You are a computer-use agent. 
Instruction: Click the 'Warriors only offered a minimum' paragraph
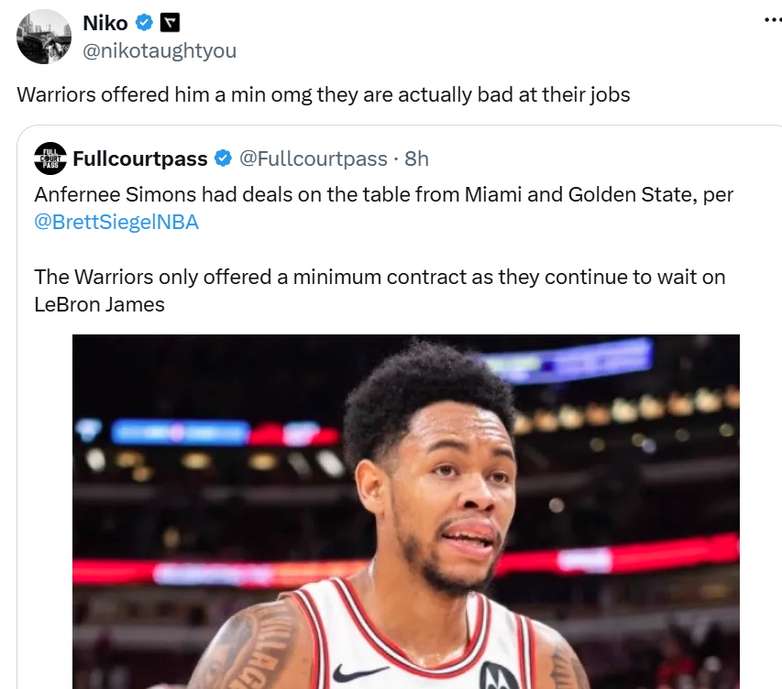tap(380, 290)
